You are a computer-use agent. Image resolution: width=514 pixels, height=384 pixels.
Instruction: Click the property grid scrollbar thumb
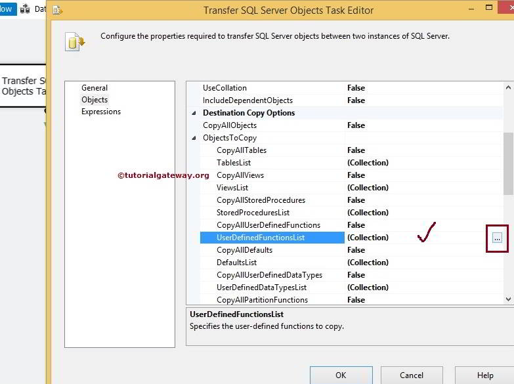tap(509, 163)
